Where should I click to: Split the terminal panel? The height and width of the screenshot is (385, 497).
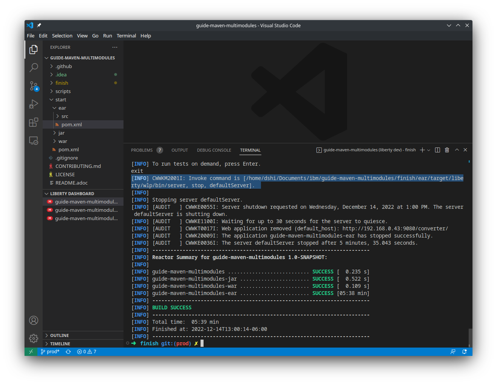(437, 150)
